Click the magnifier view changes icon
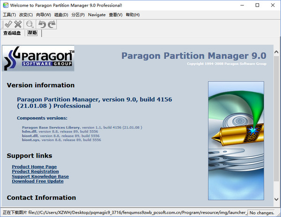 pyautogui.click(x=30, y=24)
